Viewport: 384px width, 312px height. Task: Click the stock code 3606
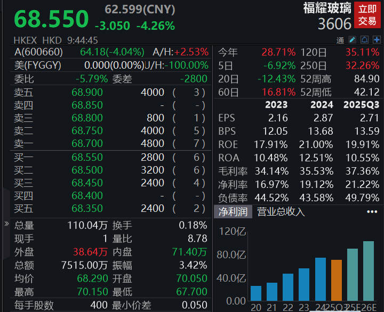tap(334, 24)
